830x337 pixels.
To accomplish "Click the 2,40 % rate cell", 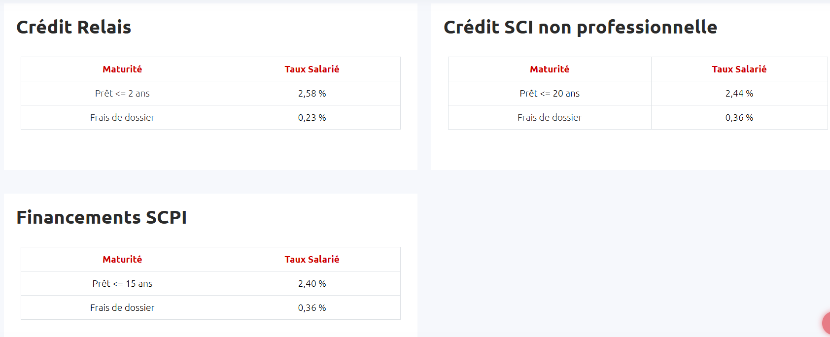I will (312, 284).
